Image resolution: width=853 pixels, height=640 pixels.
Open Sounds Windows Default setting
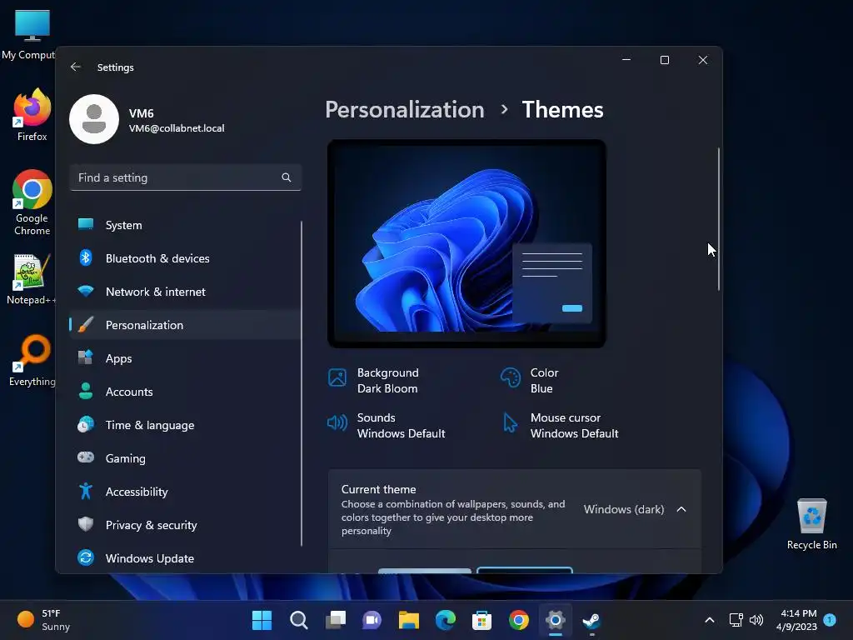[x=387, y=426]
